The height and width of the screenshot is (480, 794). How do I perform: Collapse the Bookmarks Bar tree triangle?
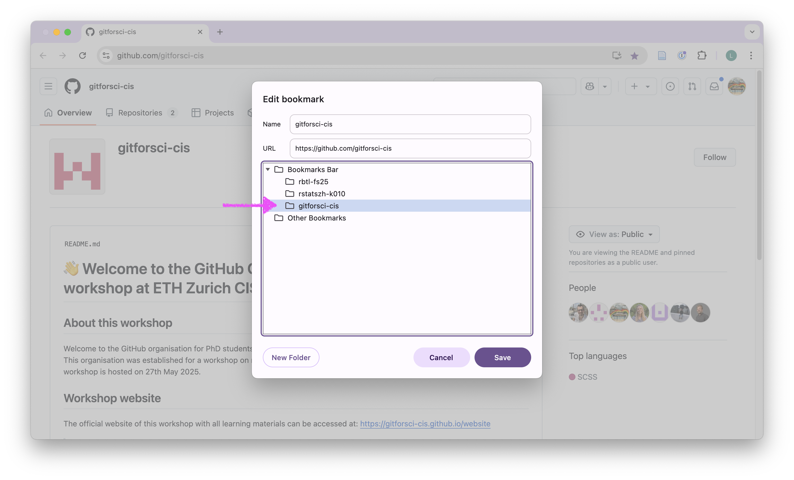click(x=268, y=169)
